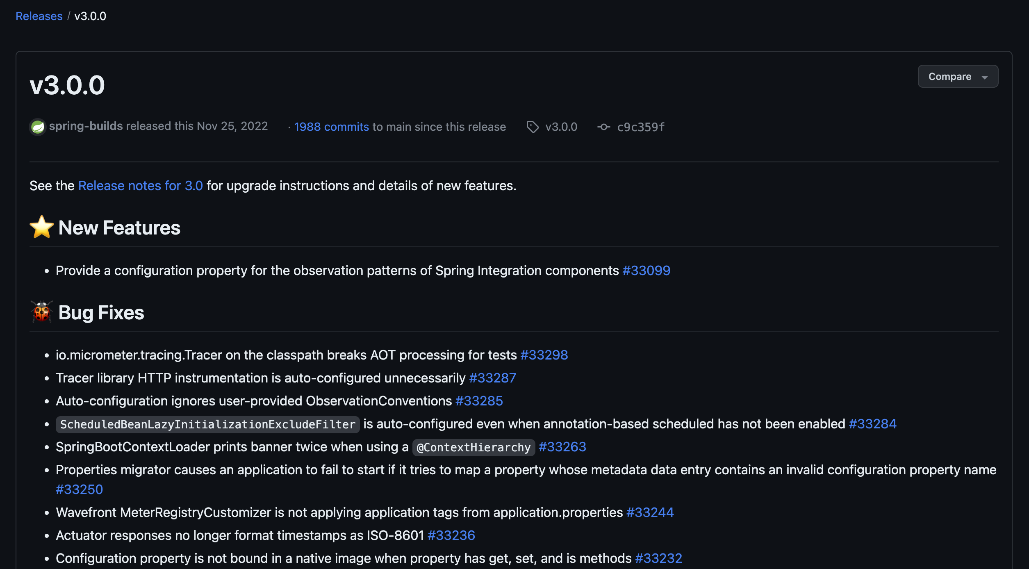Open Release notes for 3.0 link
This screenshot has width=1029, height=569.
coord(140,186)
